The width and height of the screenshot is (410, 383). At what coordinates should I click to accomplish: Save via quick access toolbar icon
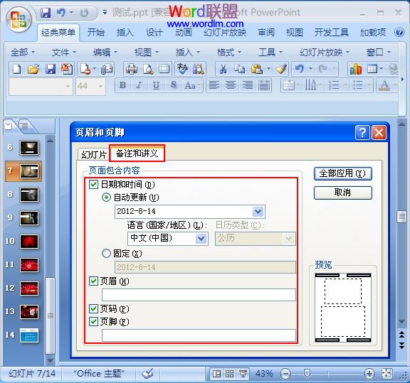(46, 13)
